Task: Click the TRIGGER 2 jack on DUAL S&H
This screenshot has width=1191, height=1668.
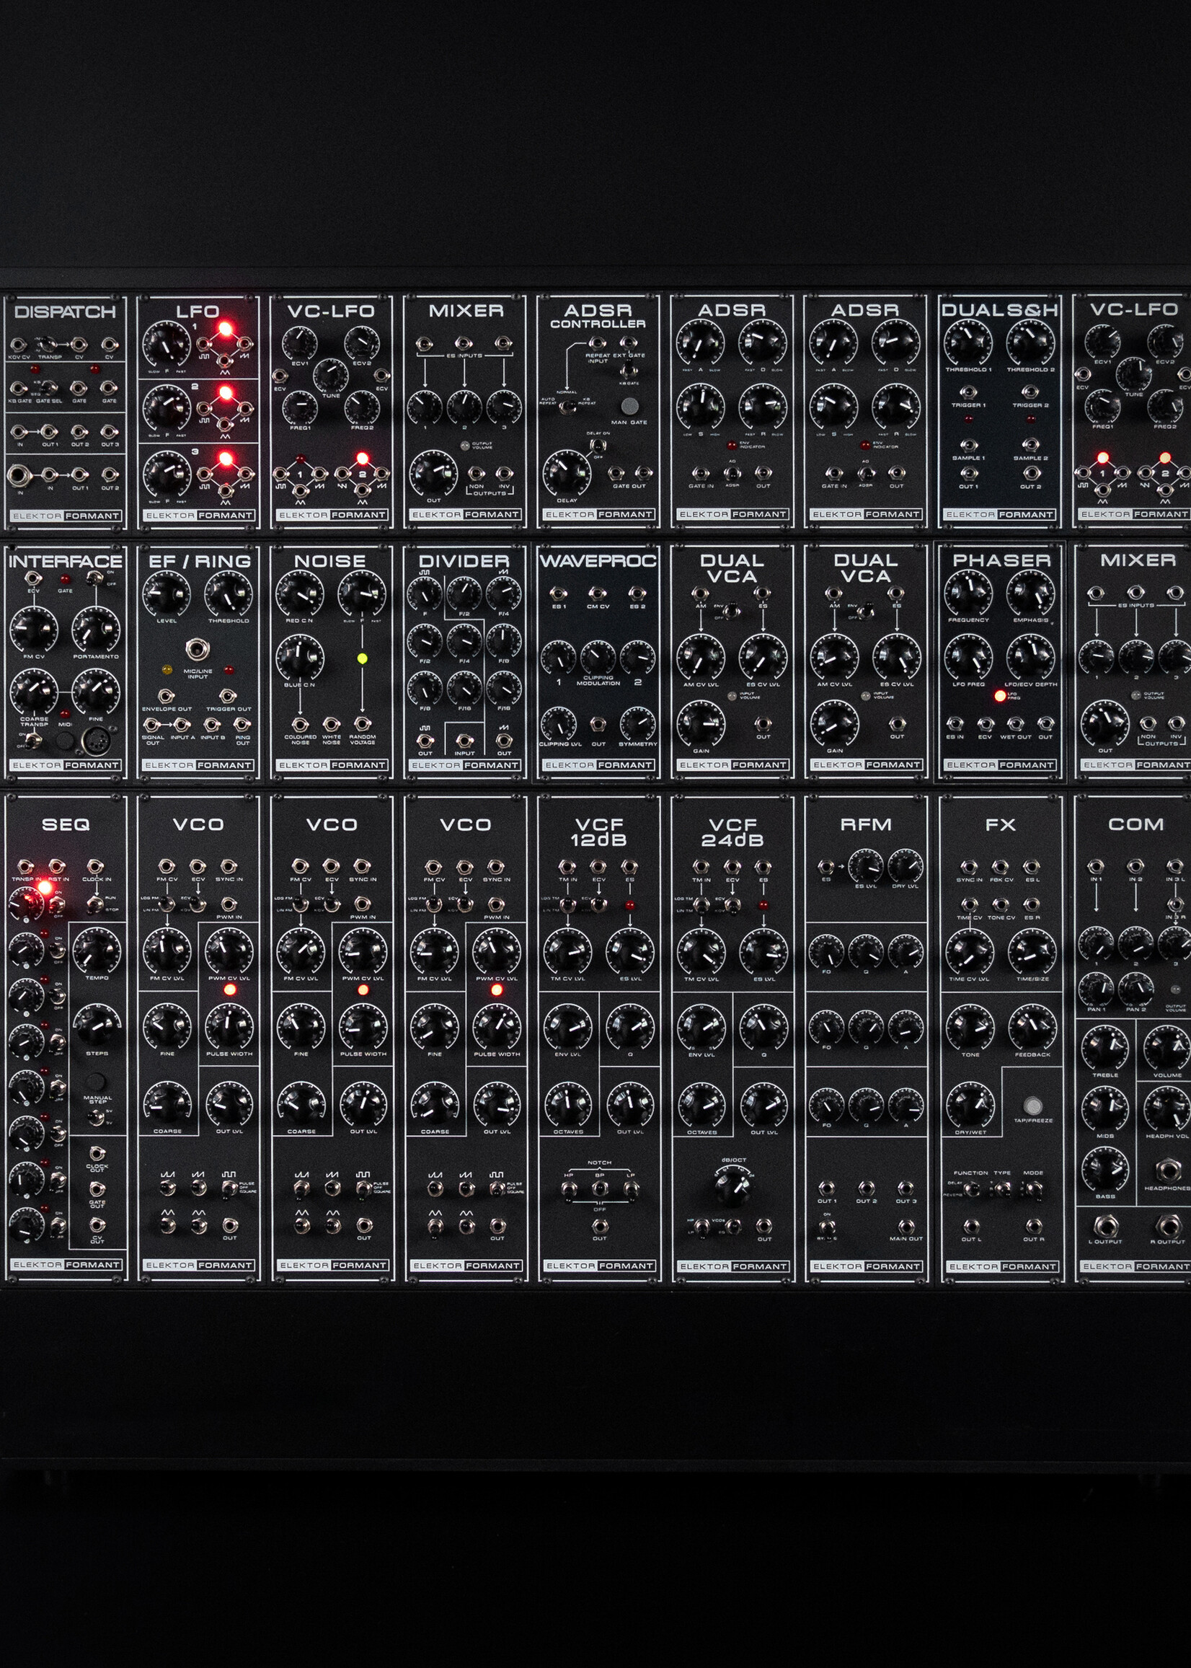Action: click(1030, 392)
